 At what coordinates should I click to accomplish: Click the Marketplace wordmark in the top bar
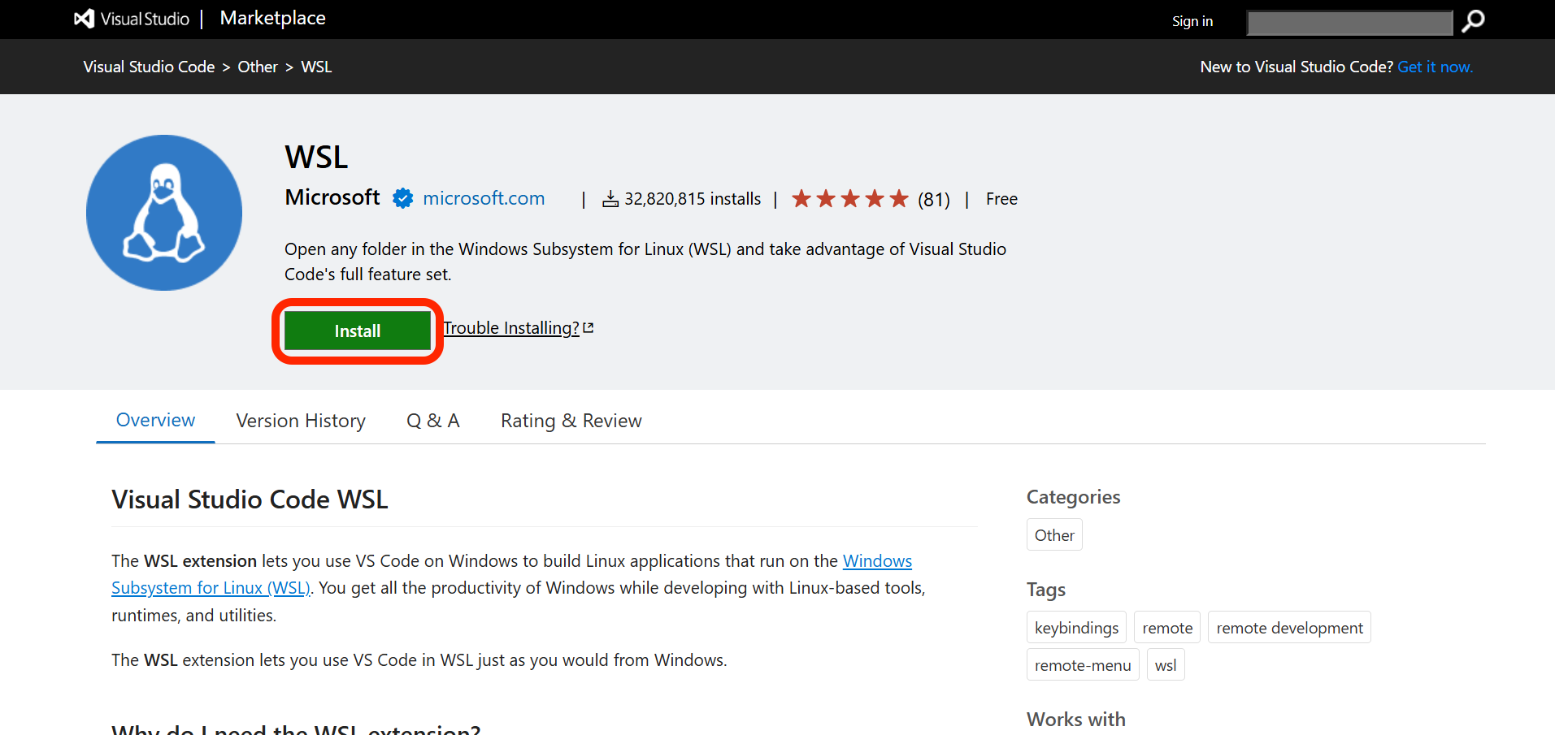click(x=271, y=18)
